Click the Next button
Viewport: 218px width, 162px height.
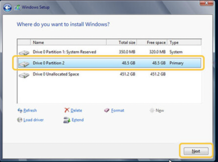pos(196,151)
